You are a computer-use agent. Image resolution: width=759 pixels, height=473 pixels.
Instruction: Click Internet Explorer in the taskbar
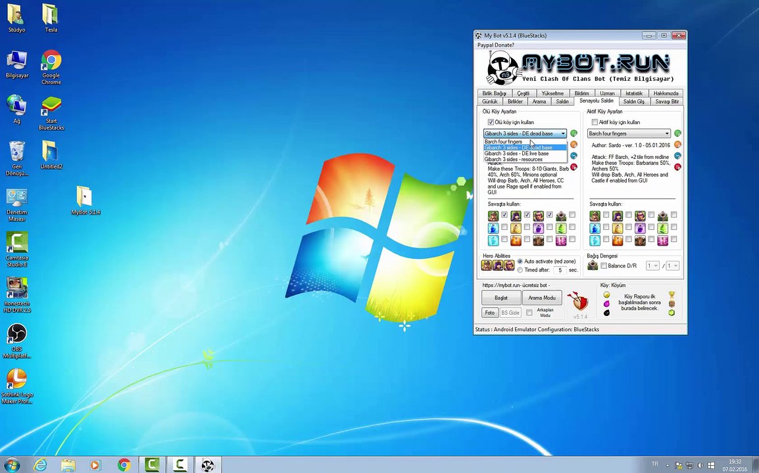click(x=40, y=464)
